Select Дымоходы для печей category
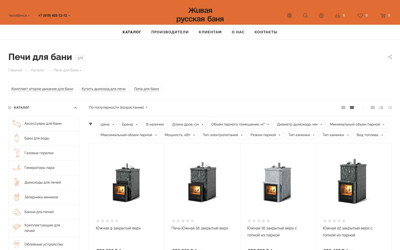 (44, 182)
